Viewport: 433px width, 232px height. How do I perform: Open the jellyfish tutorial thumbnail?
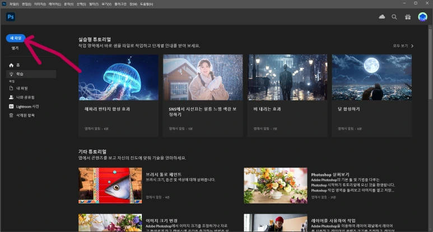[x=118, y=77]
